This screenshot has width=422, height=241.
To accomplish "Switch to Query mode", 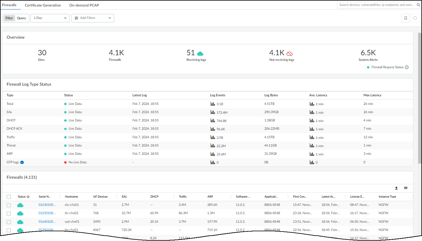I will (22, 18).
